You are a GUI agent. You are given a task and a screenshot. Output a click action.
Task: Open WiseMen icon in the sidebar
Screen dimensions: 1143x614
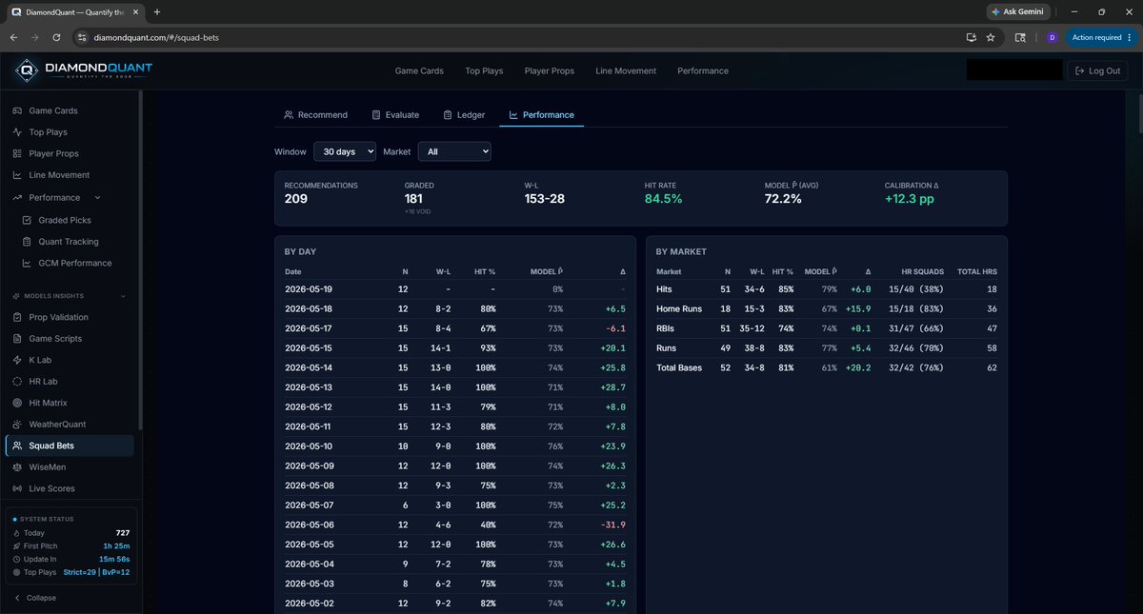(x=17, y=467)
